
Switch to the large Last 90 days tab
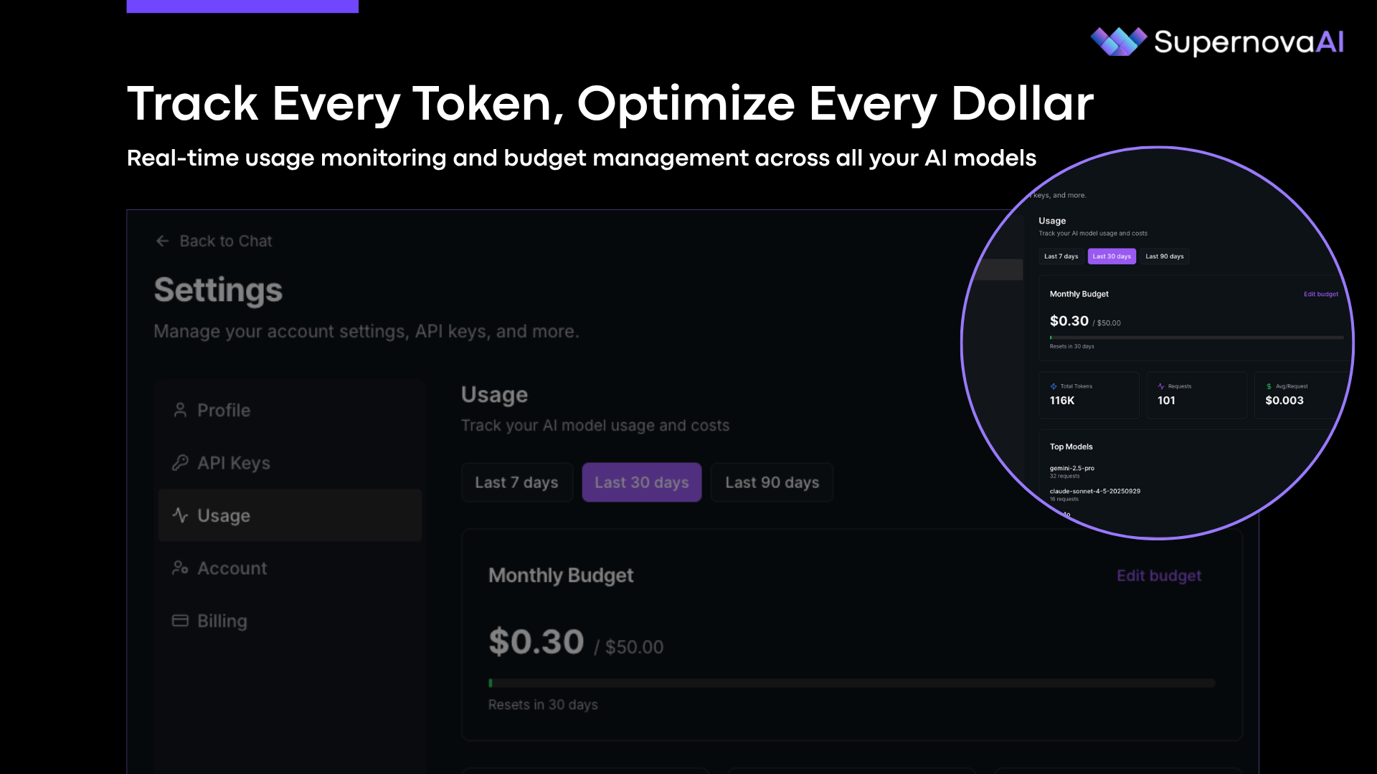point(772,482)
